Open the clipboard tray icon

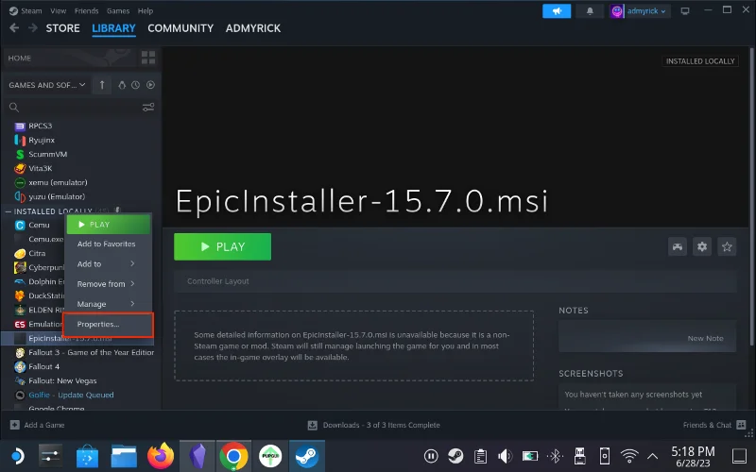pyautogui.click(x=480, y=456)
